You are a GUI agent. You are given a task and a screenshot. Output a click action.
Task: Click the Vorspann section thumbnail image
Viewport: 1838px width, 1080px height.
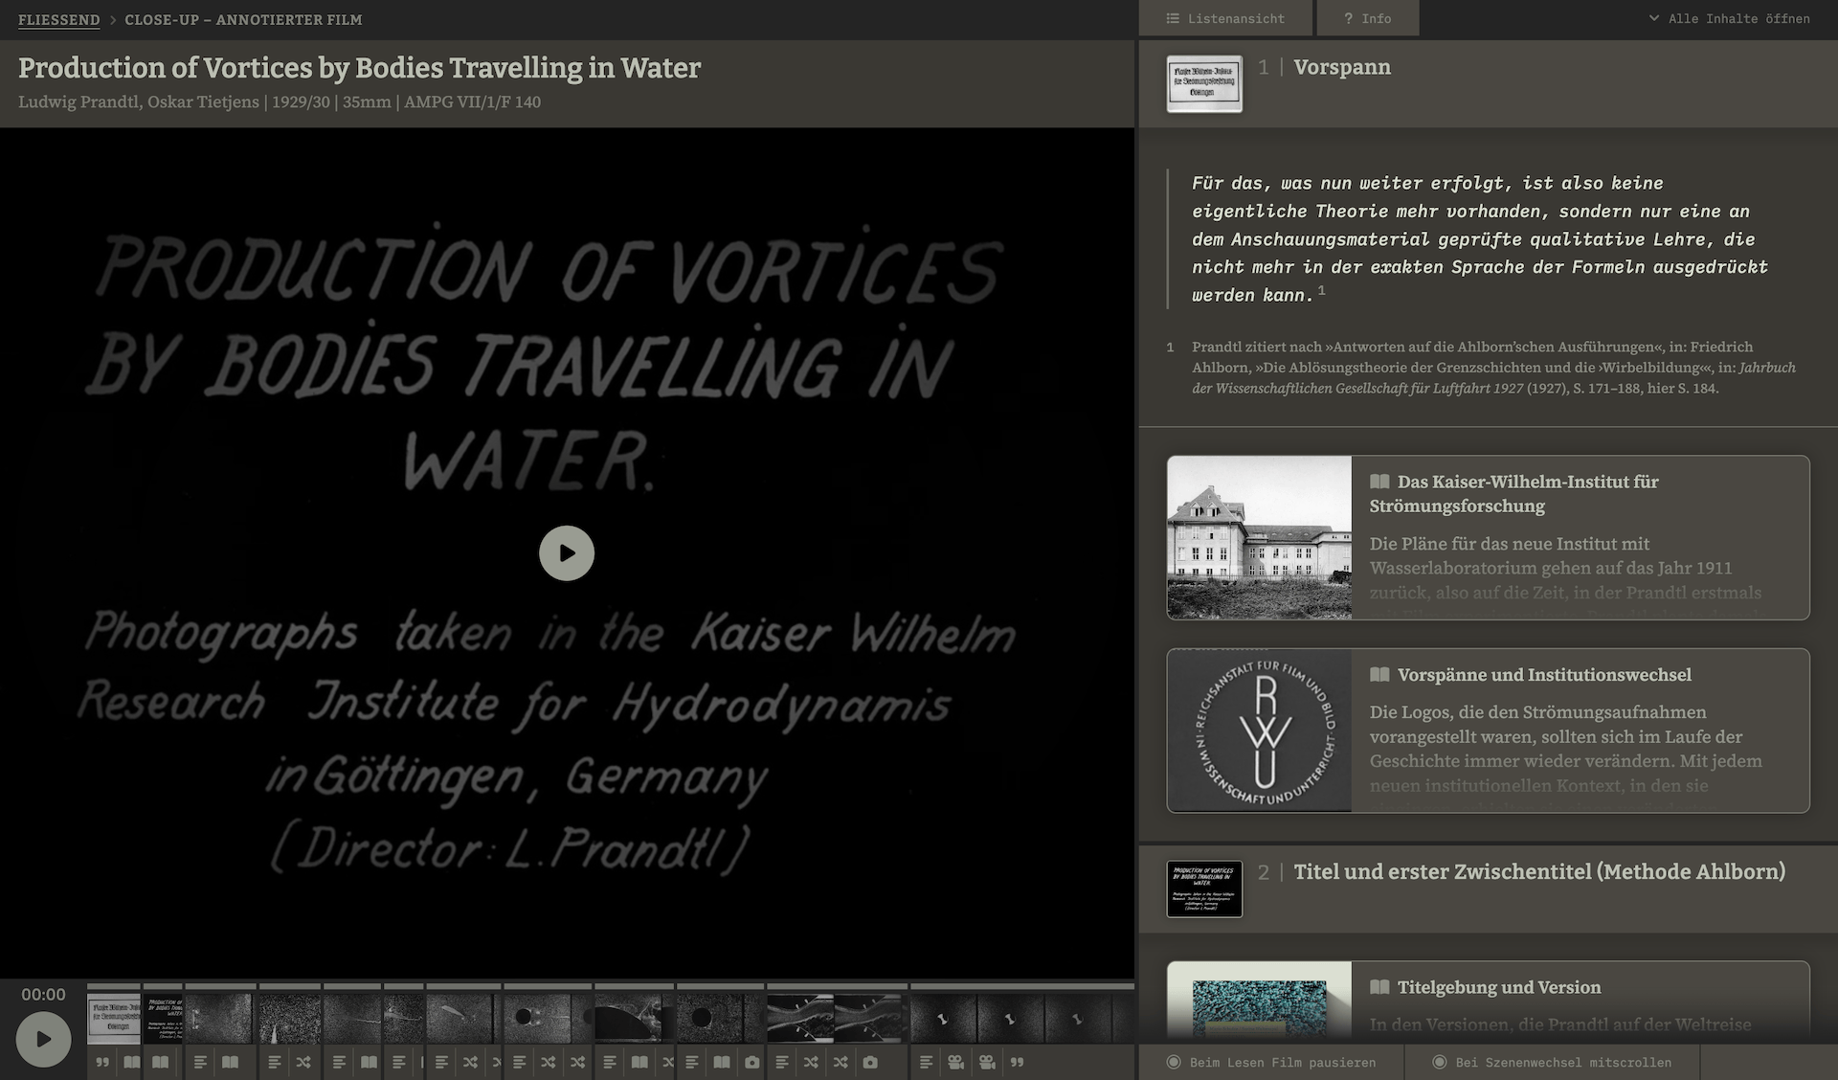[1204, 83]
